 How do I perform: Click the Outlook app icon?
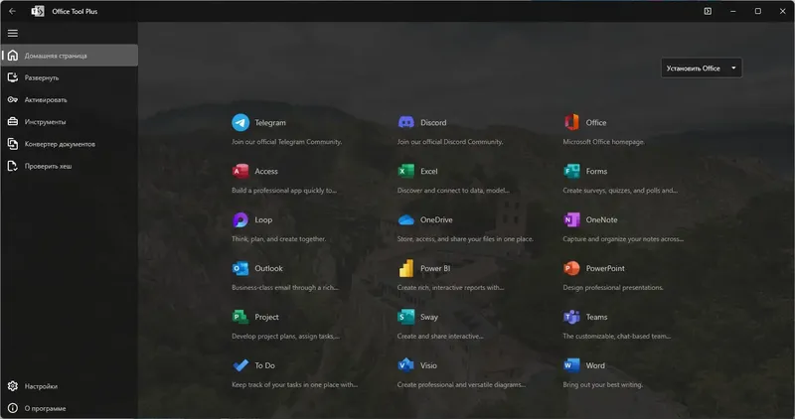pyautogui.click(x=240, y=268)
